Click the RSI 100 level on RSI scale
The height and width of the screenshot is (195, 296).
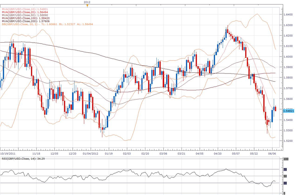click(x=286, y=160)
